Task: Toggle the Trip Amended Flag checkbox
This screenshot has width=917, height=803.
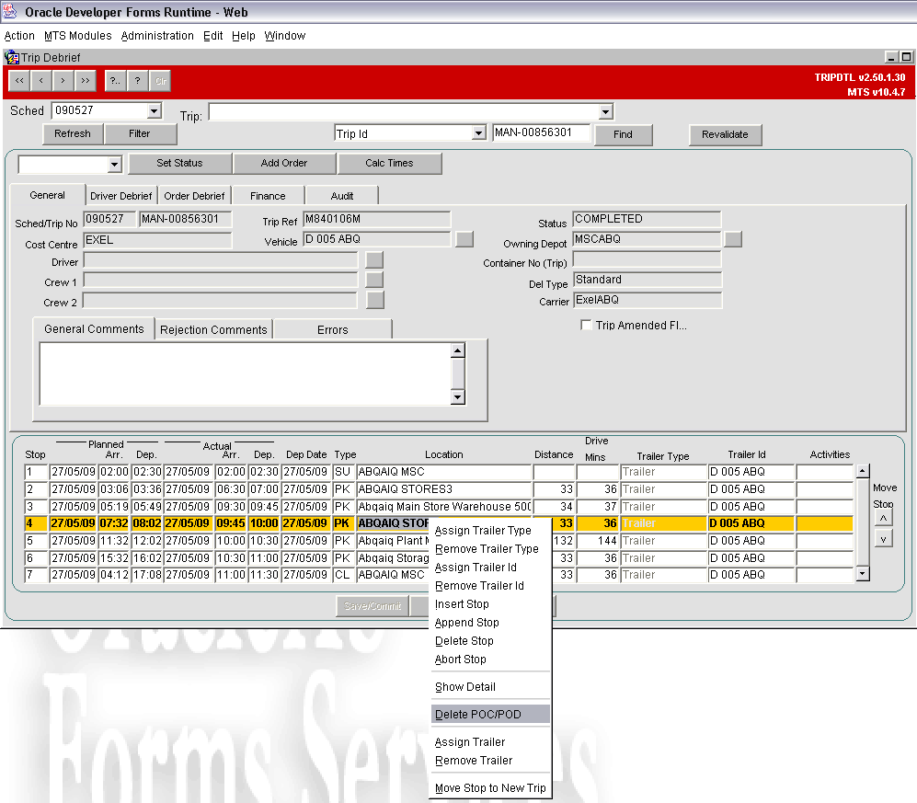Action: (x=585, y=325)
